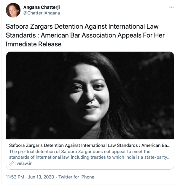
Task: Open the more options ellipsis menu
Action: 171,7
